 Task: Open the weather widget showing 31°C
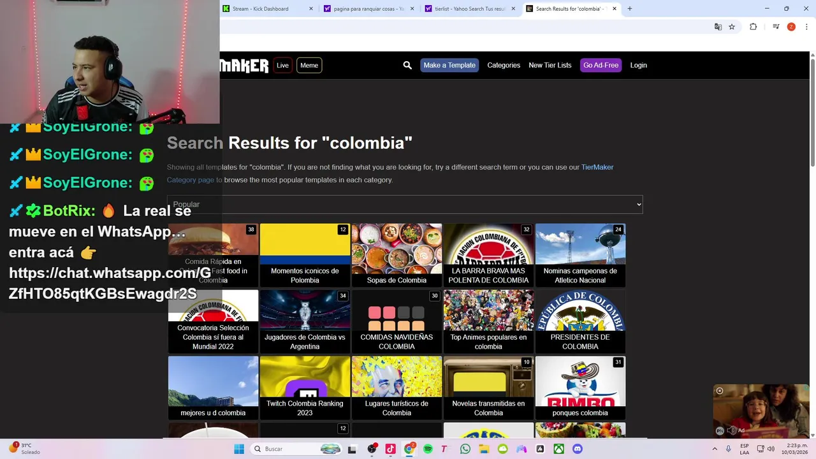[24, 449]
